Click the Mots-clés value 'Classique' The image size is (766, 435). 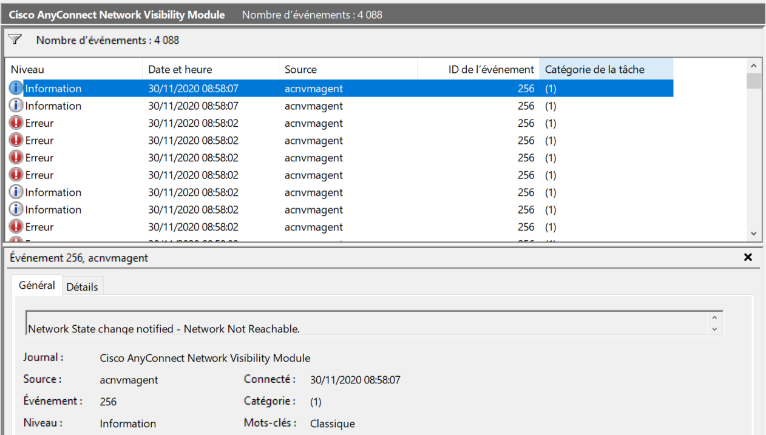tap(333, 423)
